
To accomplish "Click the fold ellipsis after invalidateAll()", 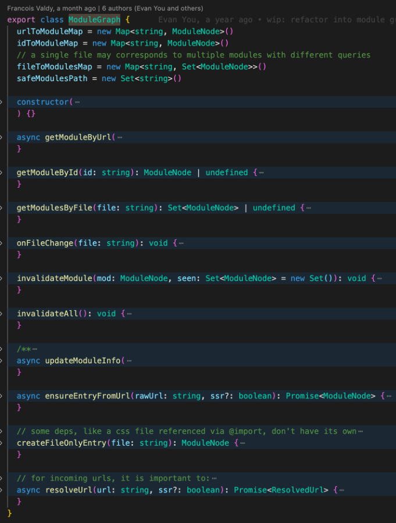I will pyautogui.click(x=129, y=314).
